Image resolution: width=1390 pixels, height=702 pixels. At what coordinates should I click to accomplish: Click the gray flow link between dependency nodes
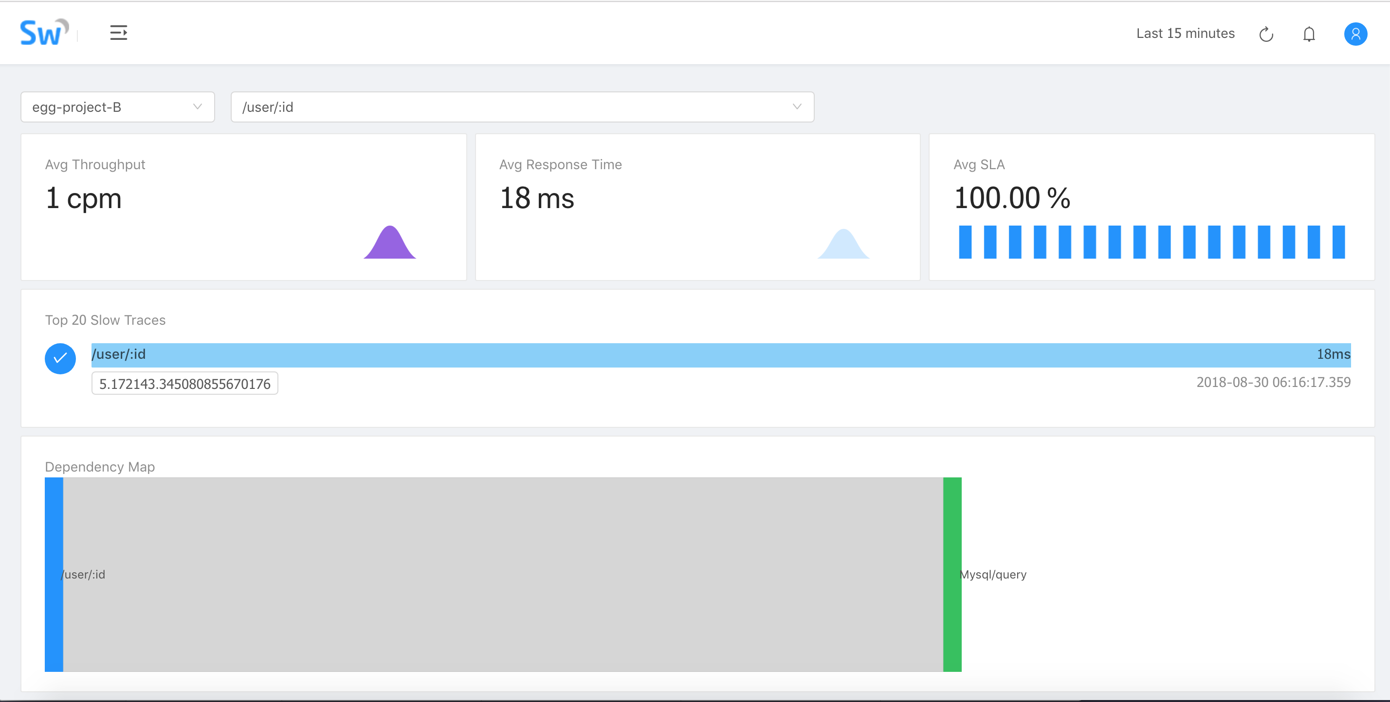[503, 574]
